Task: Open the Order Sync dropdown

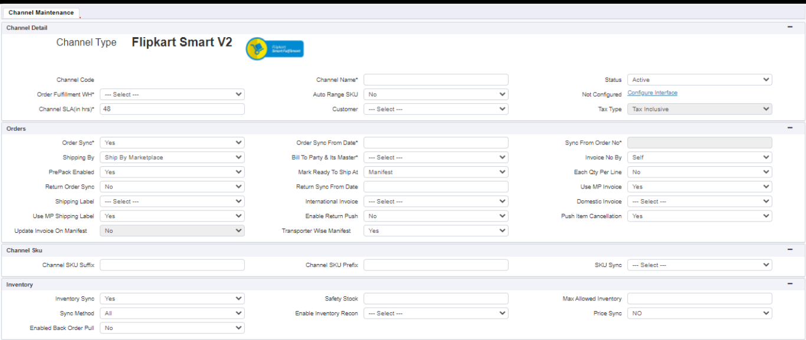Action: click(172, 143)
